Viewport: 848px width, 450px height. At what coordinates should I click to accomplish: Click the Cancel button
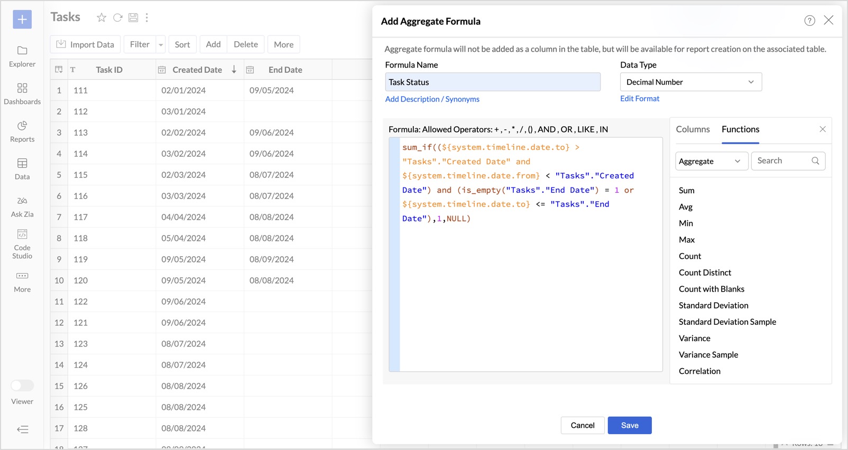click(x=583, y=425)
